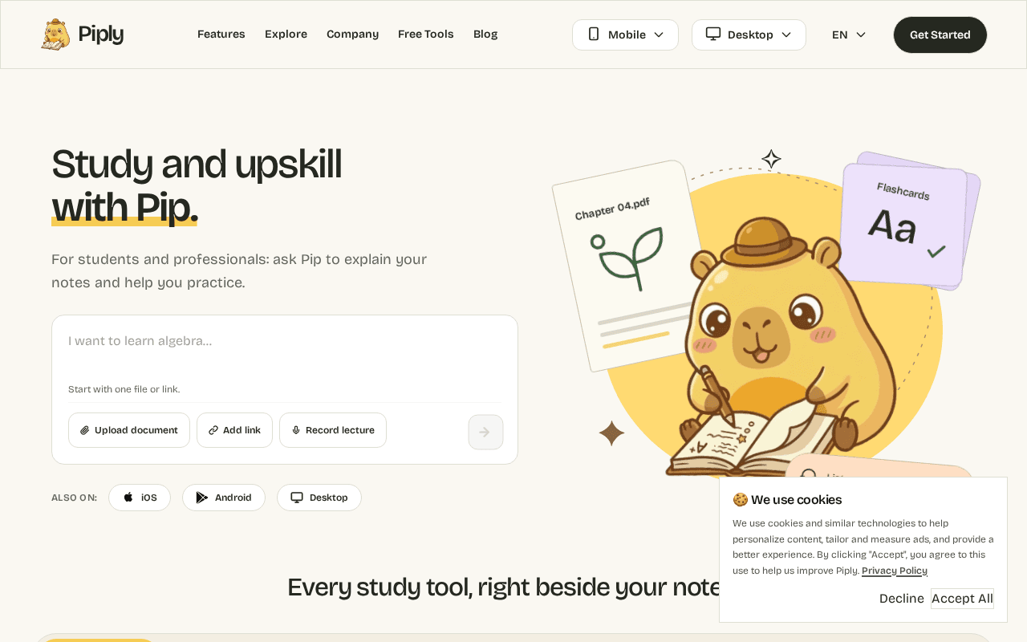Open the Privacy Policy link

[x=895, y=571]
